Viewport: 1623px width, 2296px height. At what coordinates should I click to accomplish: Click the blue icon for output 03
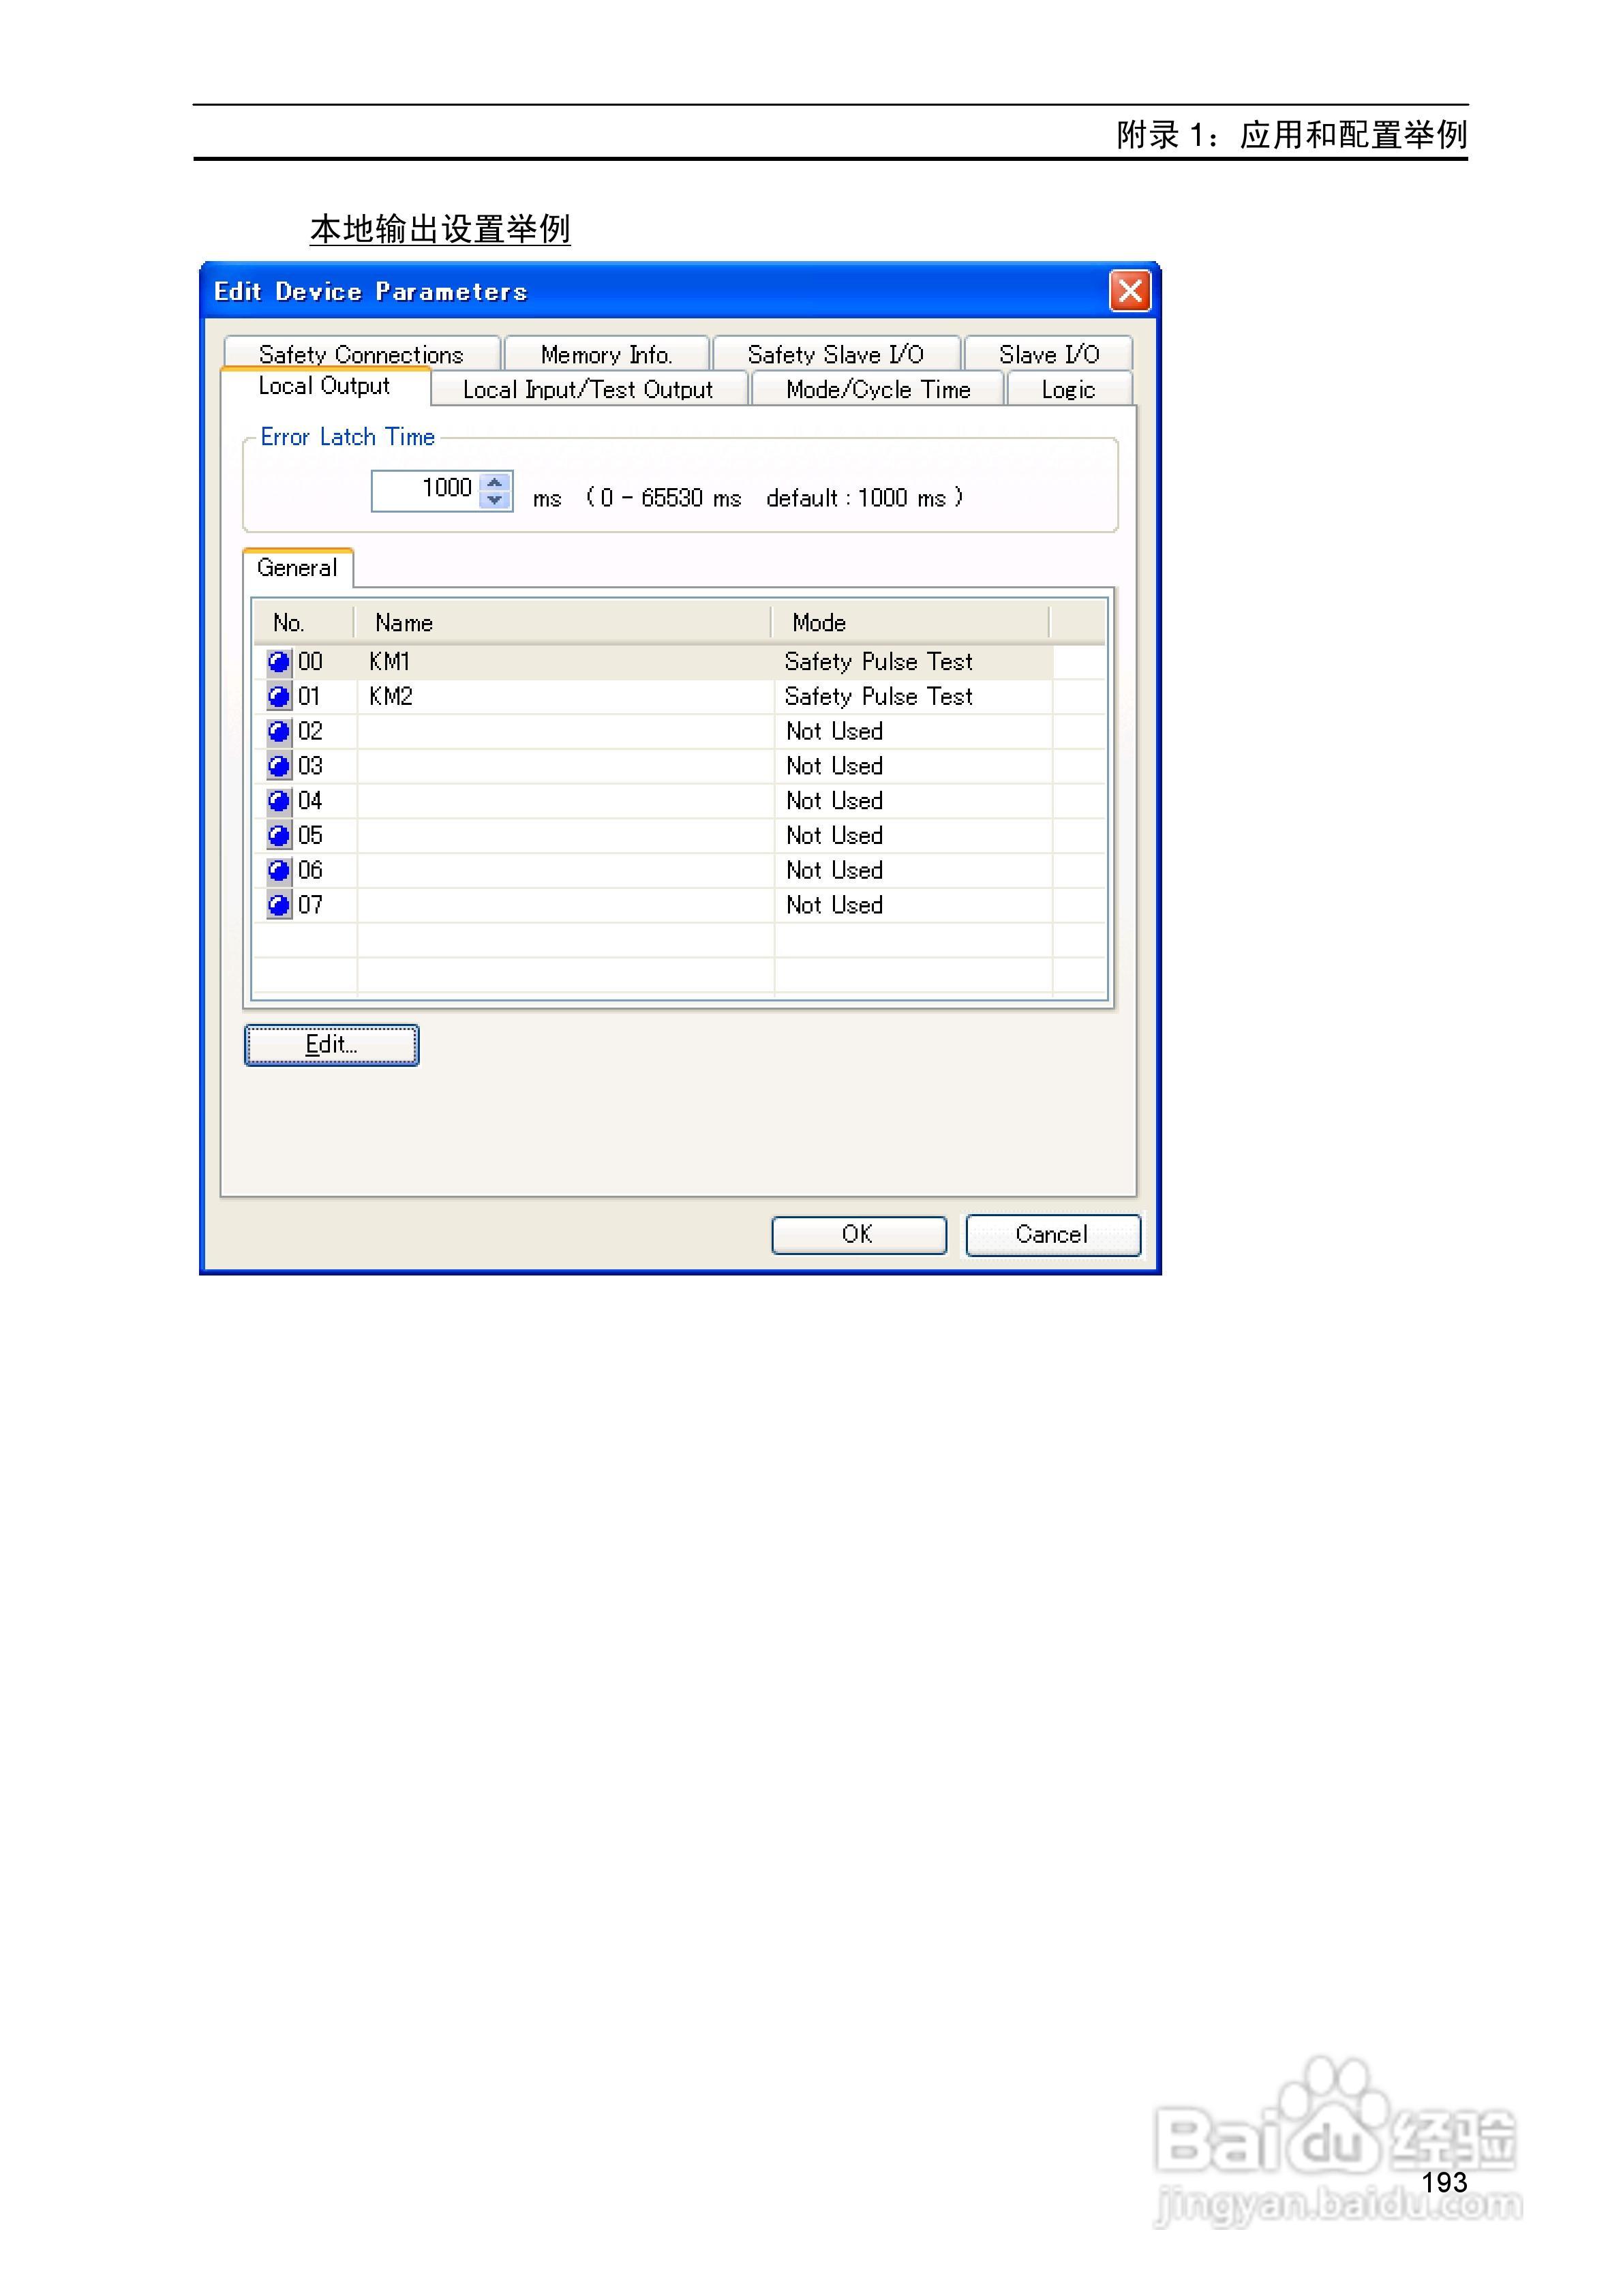pos(279,767)
